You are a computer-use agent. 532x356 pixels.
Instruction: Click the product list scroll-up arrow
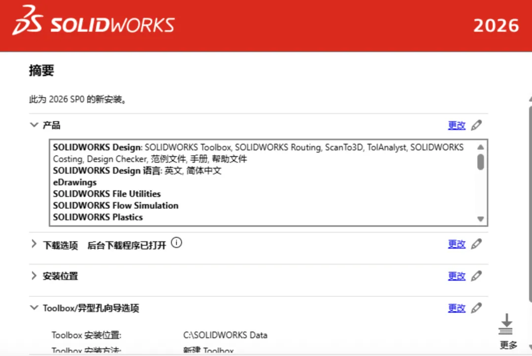coord(480,147)
